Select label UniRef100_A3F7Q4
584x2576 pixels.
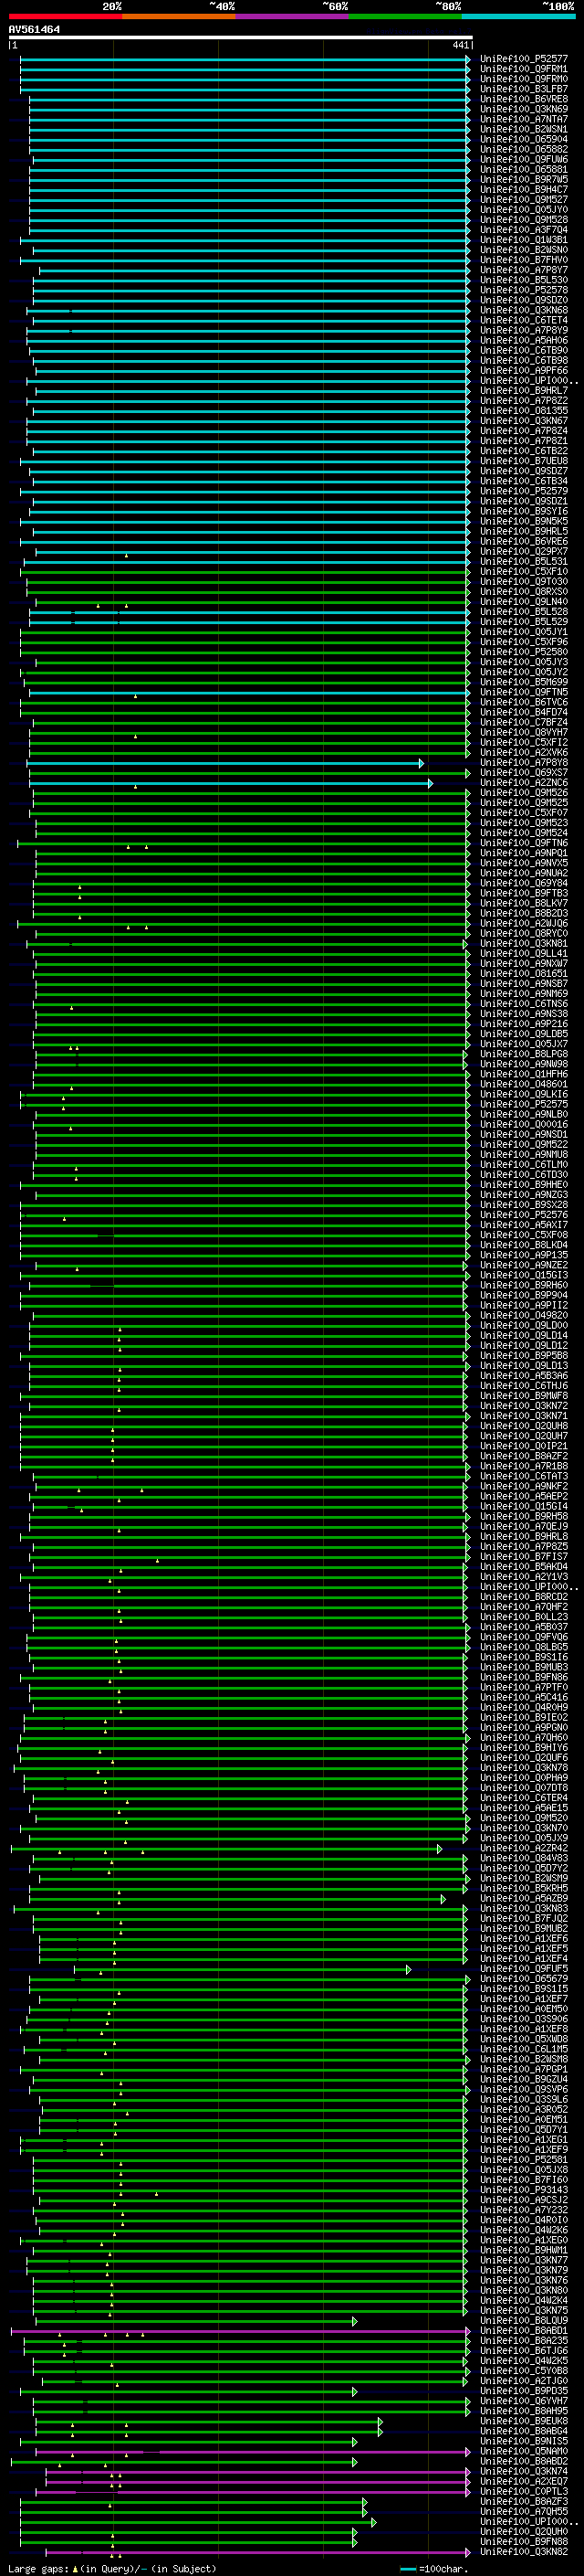[x=524, y=230]
